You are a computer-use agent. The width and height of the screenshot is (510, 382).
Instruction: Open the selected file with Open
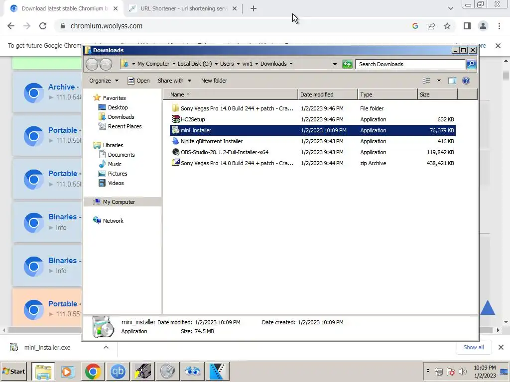[x=138, y=81]
